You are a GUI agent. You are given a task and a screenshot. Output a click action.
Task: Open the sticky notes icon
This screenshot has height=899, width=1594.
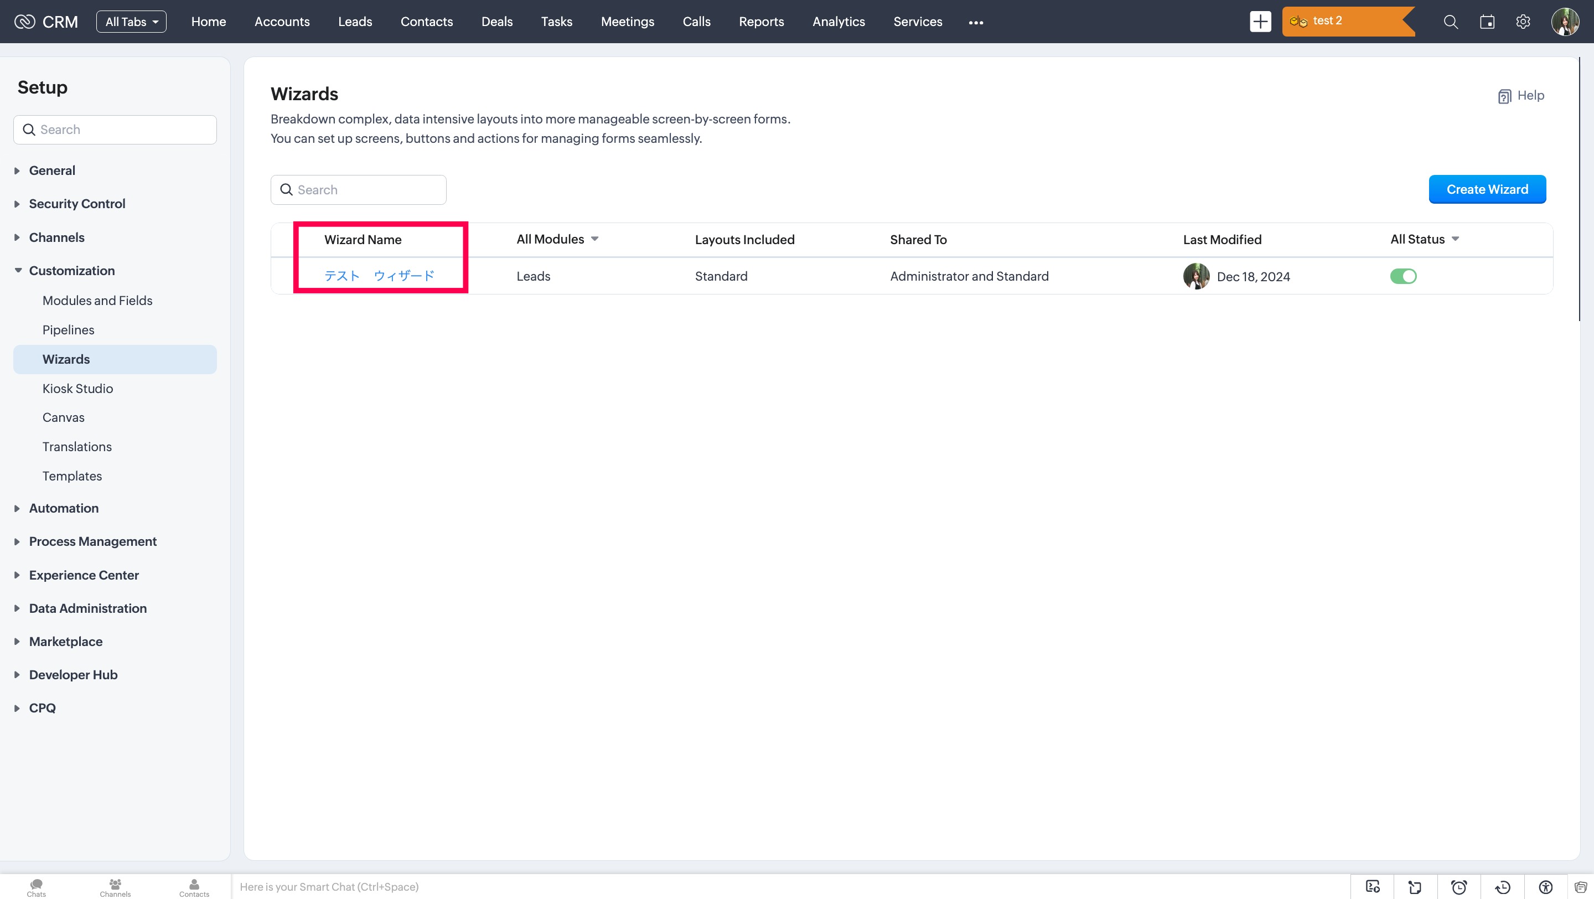pyautogui.click(x=1415, y=887)
